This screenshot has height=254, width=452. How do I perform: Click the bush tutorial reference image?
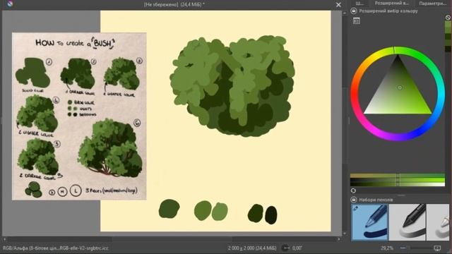click(79, 116)
